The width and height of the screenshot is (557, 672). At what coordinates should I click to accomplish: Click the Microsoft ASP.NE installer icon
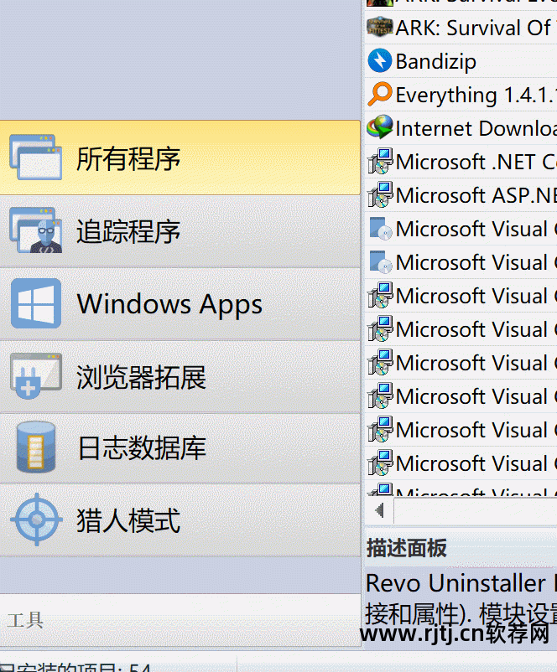[x=380, y=194]
